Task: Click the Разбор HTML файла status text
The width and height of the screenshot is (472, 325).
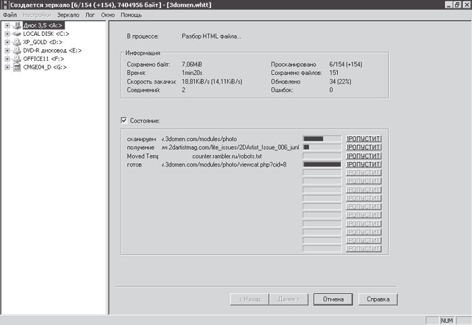Action: coord(211,36)
